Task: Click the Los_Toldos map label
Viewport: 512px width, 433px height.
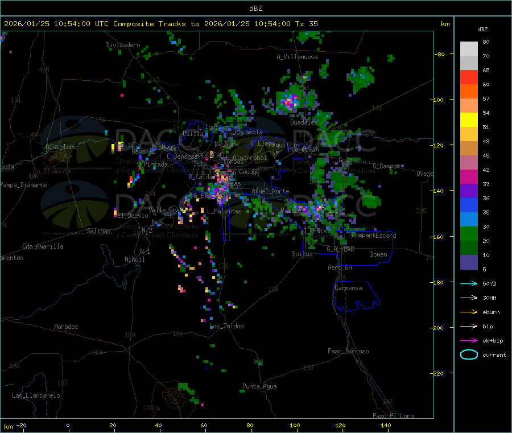Action: point(226,326)
